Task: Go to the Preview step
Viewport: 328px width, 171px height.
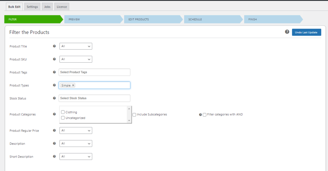Action: (x=93, y=19)
